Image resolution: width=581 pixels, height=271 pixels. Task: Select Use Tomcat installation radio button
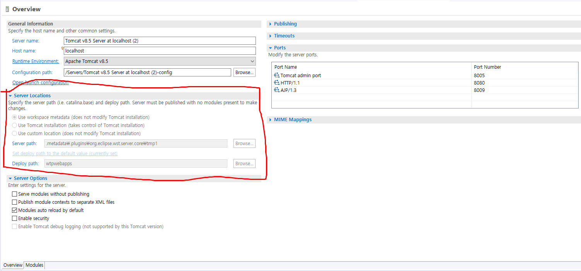(x=15, y=125)
